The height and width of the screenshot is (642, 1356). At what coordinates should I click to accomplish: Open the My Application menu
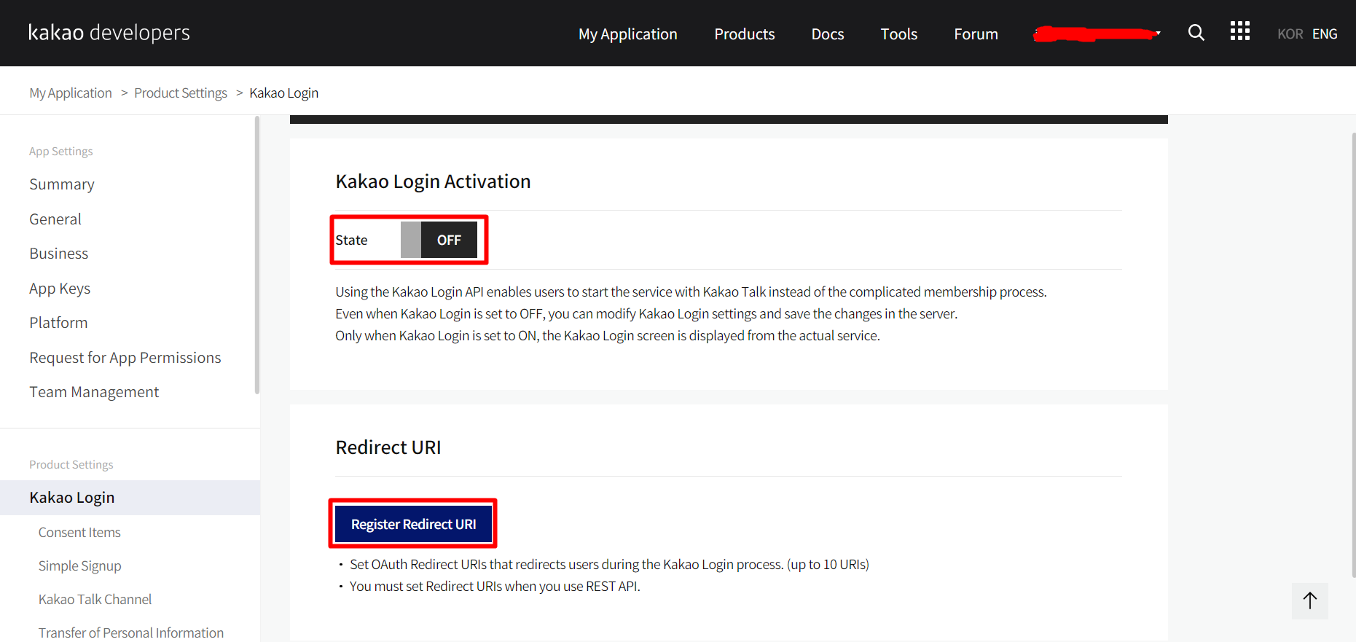tap(627, 34)
